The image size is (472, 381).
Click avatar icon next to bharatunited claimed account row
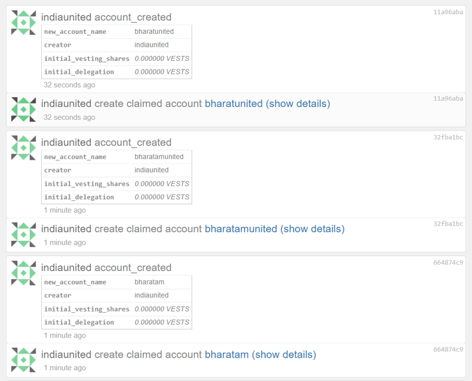(x=23, y=109)
